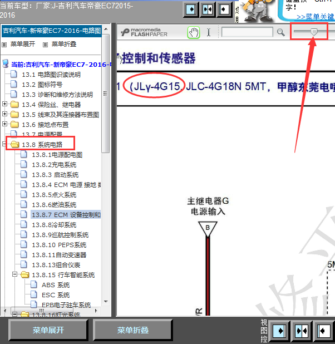This screenshot has height=344, width=335.
Task: Open 13.1 电路图识读说明 document
Action: tap(51, 75)
